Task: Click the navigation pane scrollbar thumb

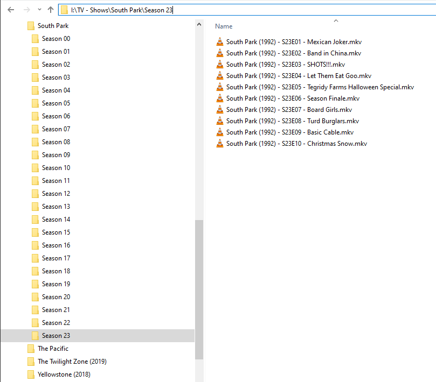Action: point(199,289)
